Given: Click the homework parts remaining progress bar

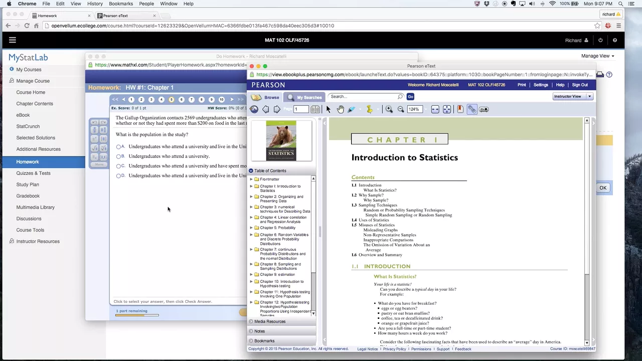Looking at the screenshot, I should click(137, 315).
